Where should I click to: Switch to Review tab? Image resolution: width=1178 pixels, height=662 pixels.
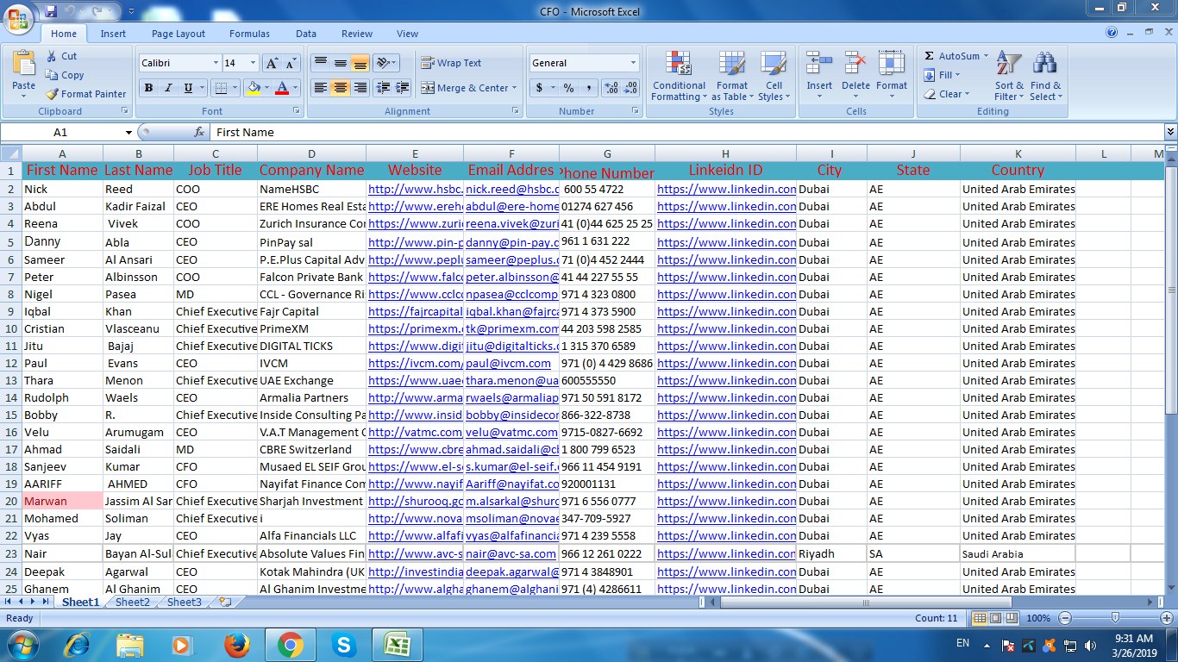point(356,34)
